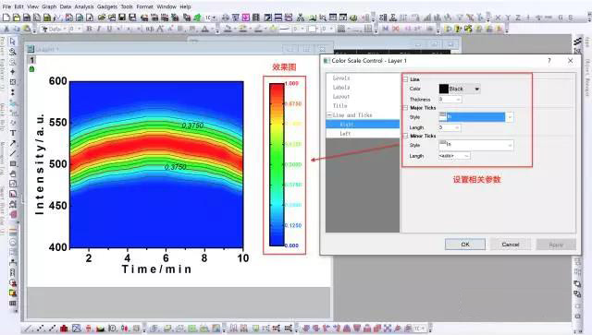Select the Text tool
Screen dimensions: 592x335
click(x=12, y=133)
